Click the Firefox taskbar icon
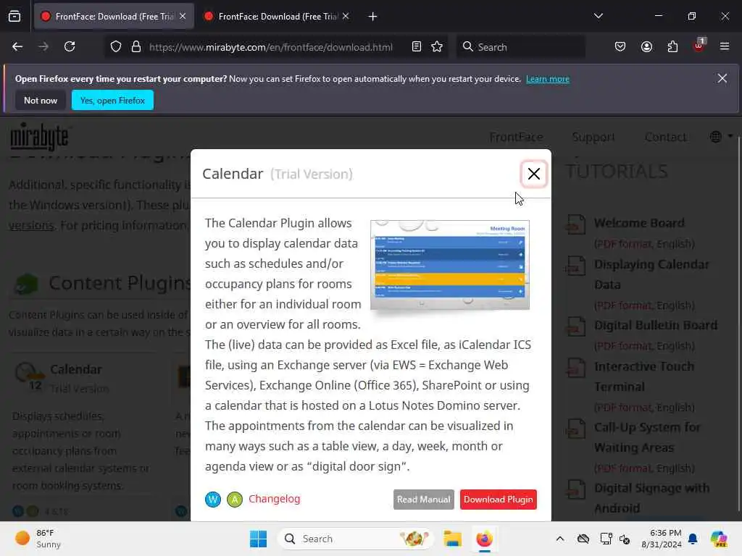This screenshot has height=556, width=742. pos(484,539)
